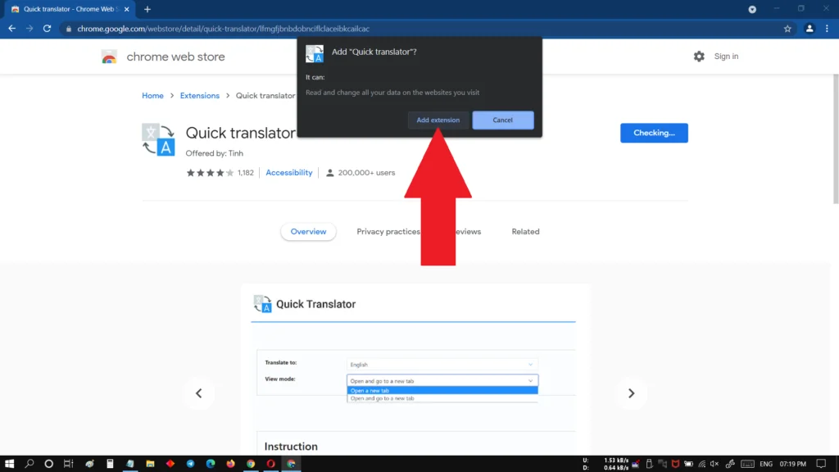
Task: Open the Calculator taskbar icon
Action: [110, 464]
